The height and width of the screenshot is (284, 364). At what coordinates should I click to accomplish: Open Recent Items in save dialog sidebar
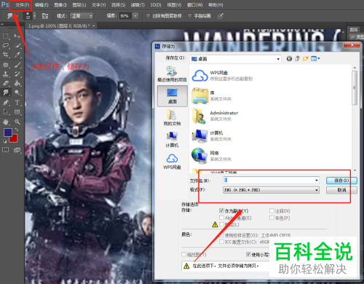pos(172,74)
